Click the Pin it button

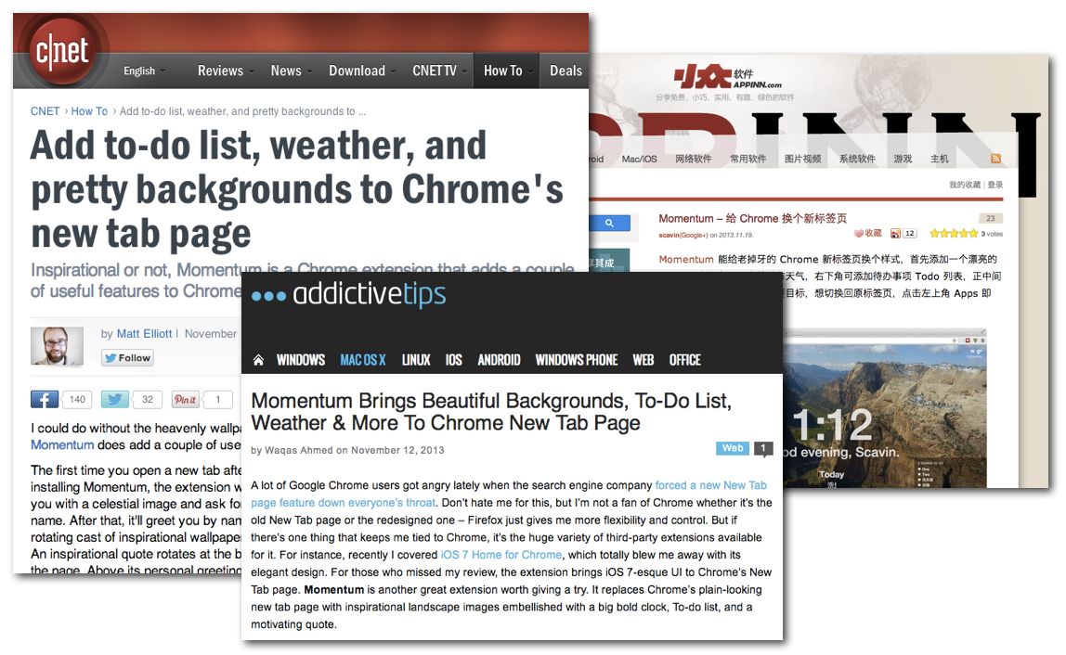point(185,400)
